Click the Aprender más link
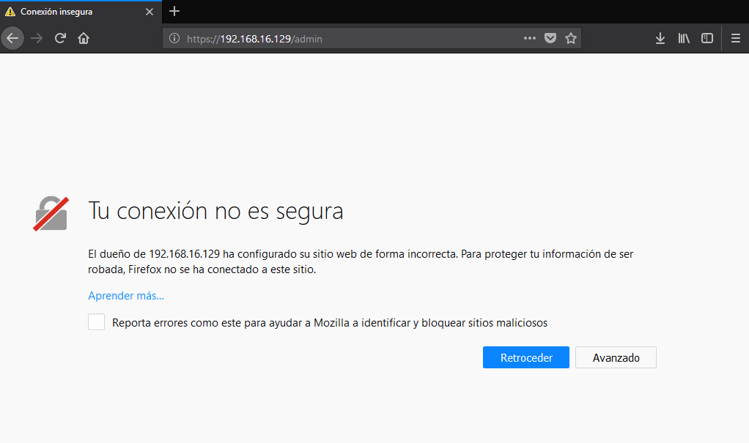This screenshot has width=749, height=443. (x=126, y=296)
